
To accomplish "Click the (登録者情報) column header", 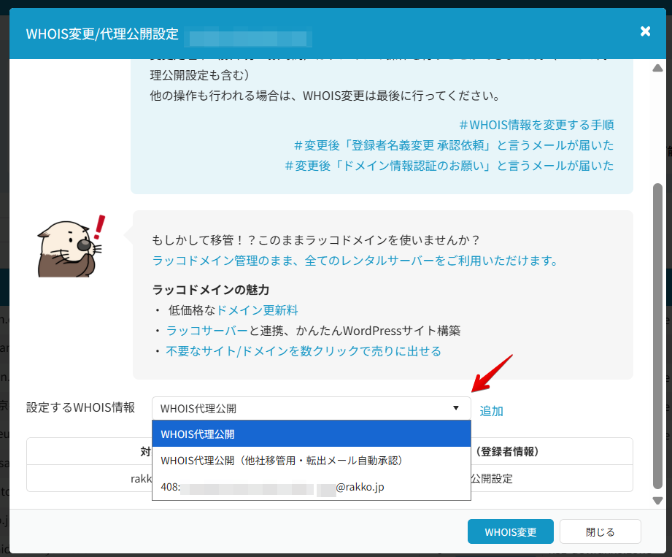I will click(x=507, y=451).
